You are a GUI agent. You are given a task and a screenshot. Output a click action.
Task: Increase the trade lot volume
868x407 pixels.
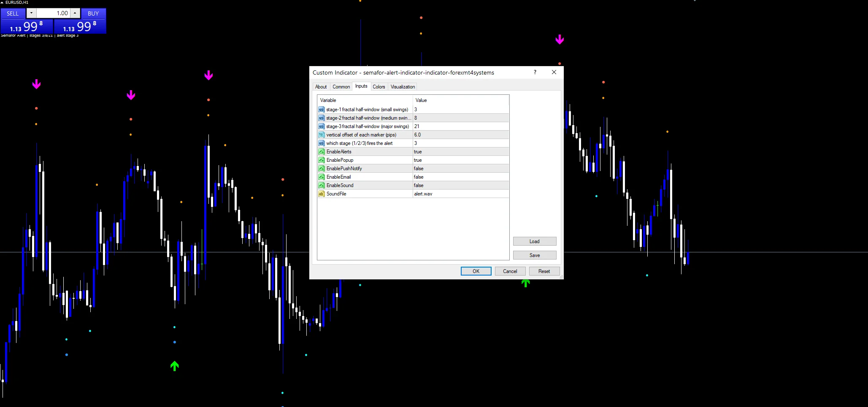click(x=75, y=13)
